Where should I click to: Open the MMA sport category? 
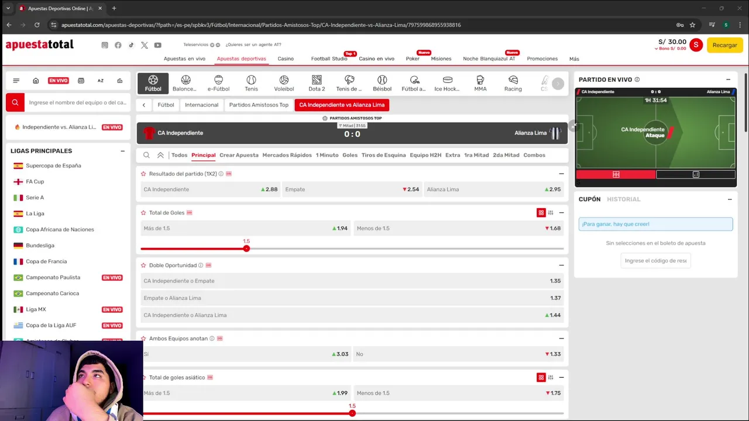coord(480,83)
